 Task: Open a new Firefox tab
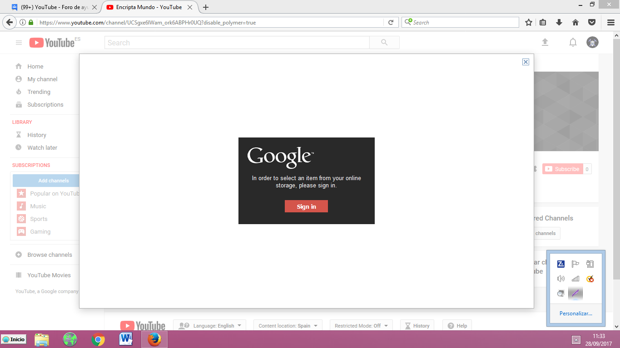tap(206, 7)
